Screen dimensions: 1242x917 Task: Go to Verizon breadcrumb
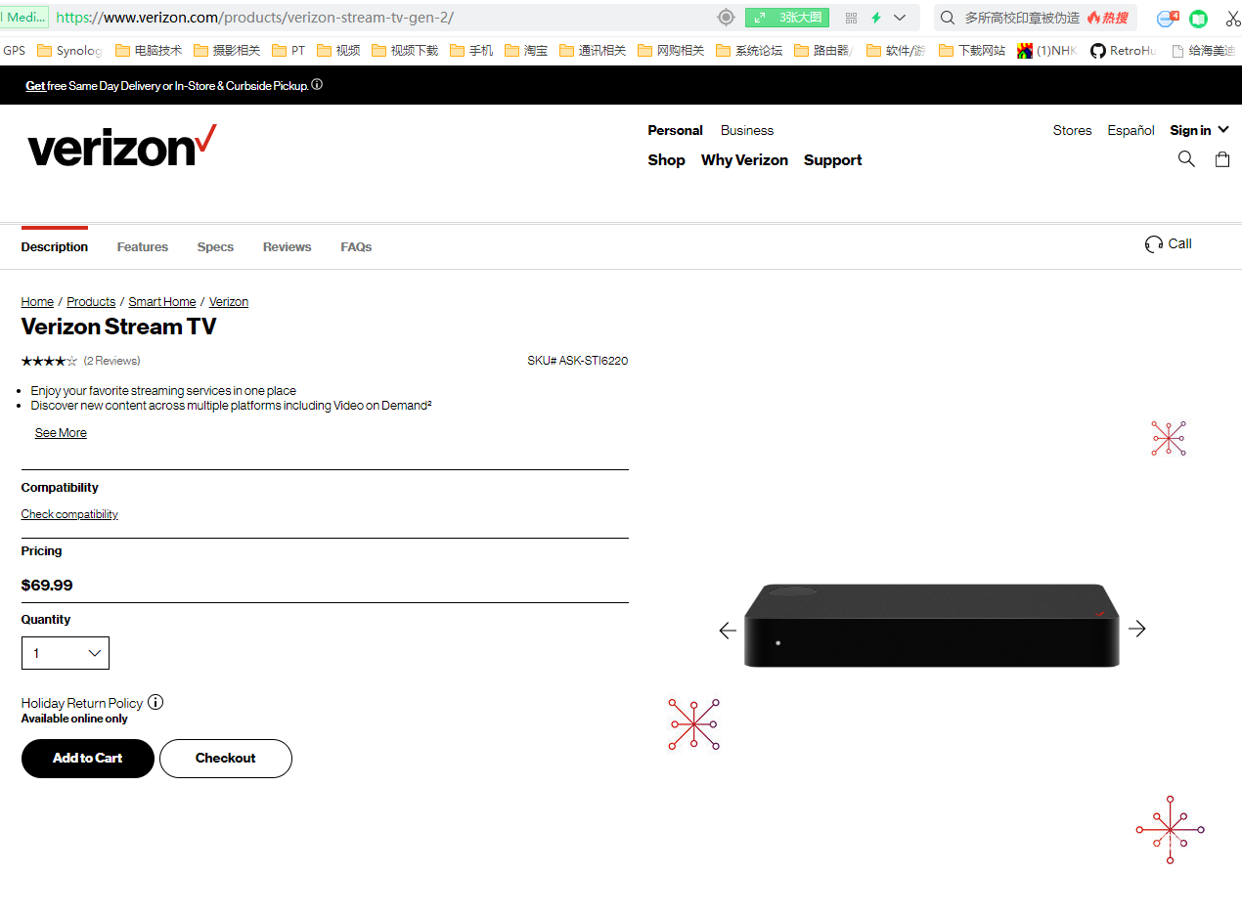coord(229,302)
